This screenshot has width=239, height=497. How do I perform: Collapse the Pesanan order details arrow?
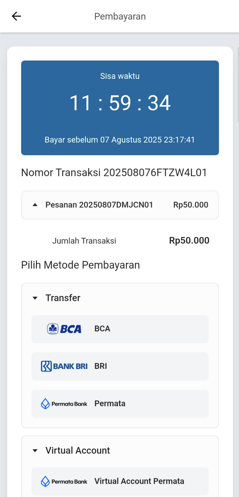point(35,205)
